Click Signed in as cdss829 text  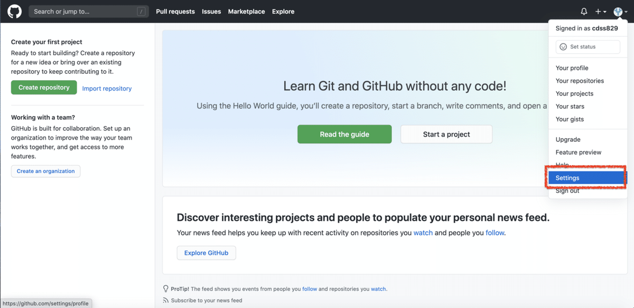pos(586,28)
